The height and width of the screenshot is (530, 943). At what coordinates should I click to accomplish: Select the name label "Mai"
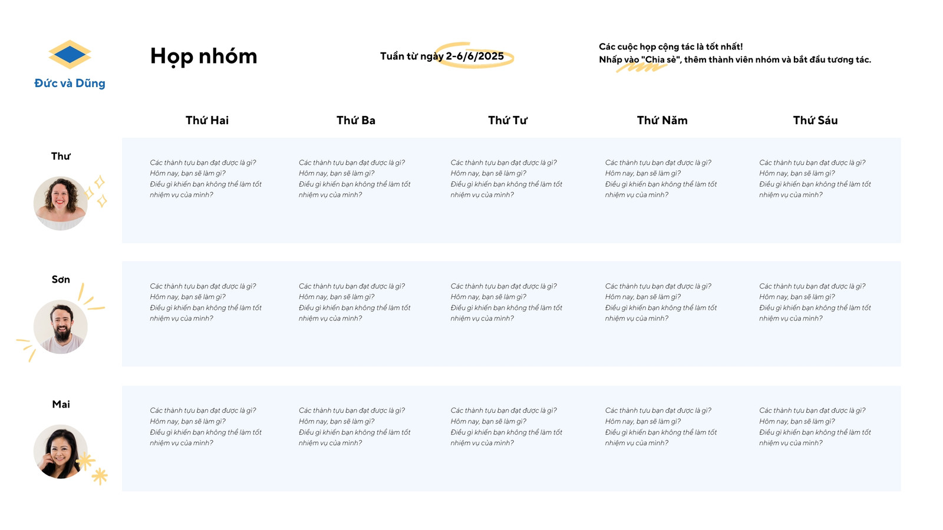pos(61,404)
